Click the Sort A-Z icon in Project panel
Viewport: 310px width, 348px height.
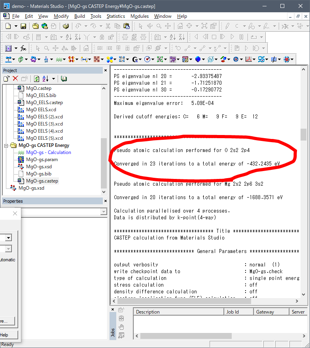pos(45,78)
